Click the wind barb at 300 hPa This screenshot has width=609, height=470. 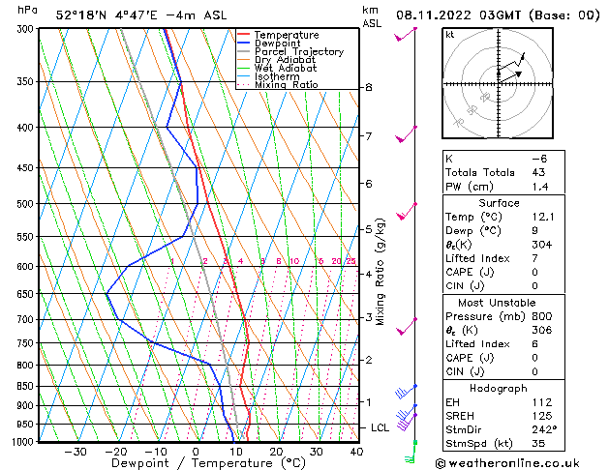406,34
